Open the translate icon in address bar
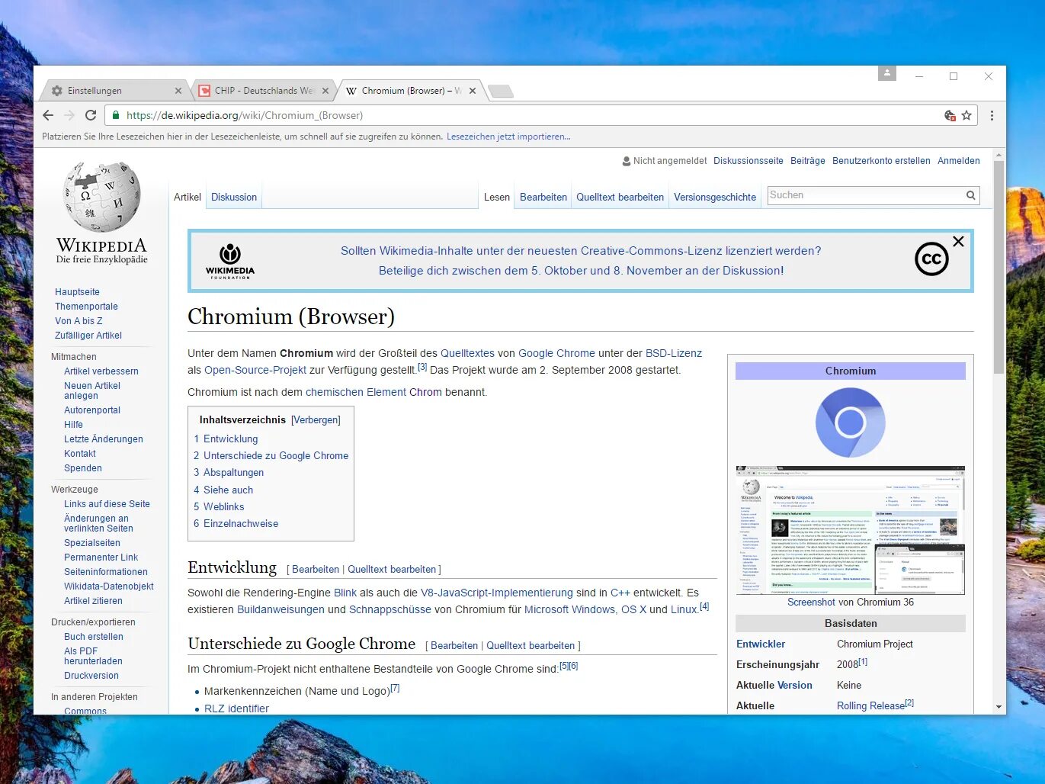1045x784 pixels. 950,115
